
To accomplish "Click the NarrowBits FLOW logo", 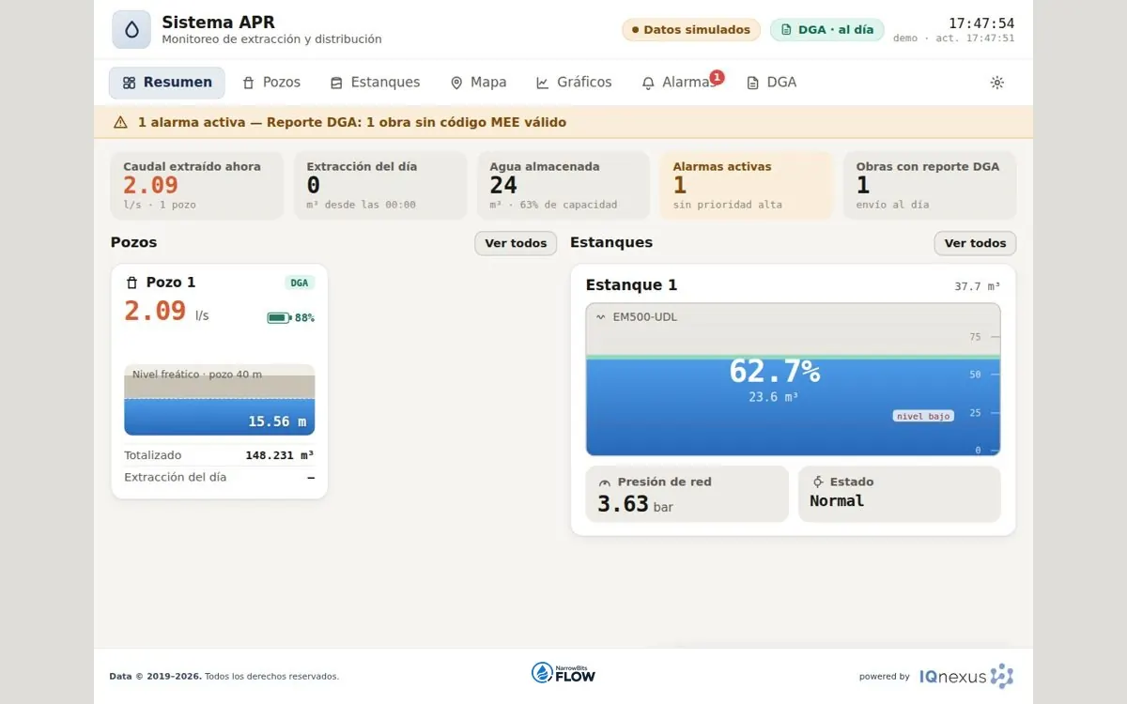I will coord(563,672).
